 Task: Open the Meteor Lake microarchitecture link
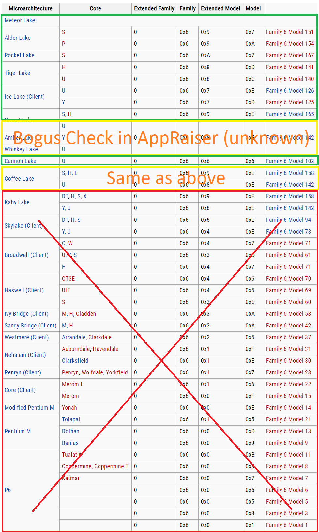pyautogui.click(x=20, y=20)
